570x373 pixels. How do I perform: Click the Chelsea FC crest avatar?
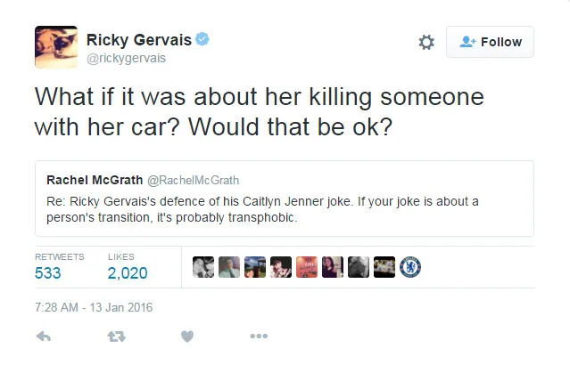click(x=410, y=267)
